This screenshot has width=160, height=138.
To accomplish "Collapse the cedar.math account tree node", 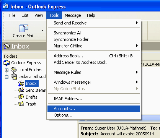I will coord(7,77).
